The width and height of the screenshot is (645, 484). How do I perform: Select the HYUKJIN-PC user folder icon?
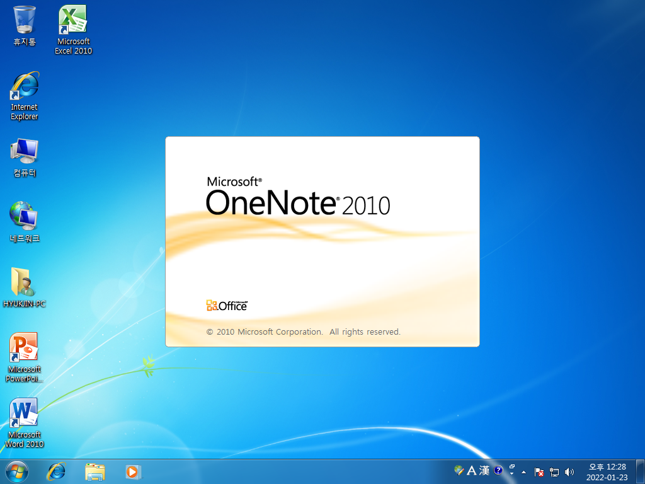25,287
